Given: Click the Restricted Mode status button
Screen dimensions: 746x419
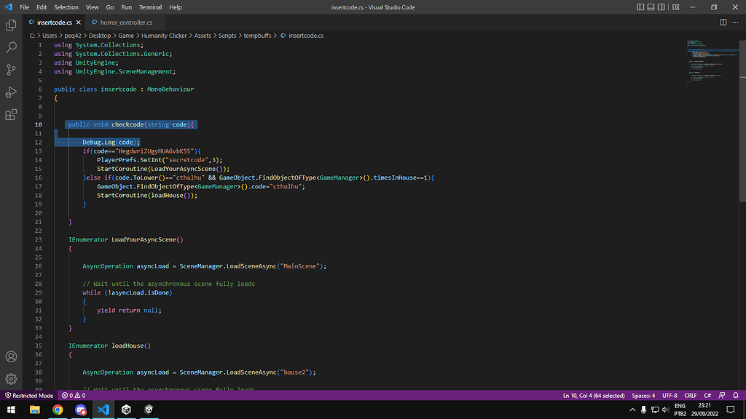Looking at the screenshot, I should click(x=29, y=396).
